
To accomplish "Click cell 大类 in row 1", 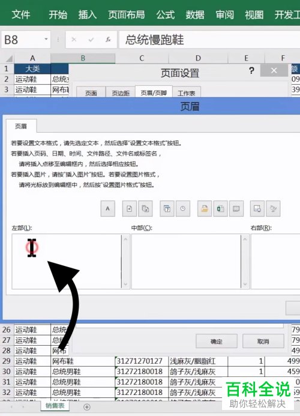I will tap(32, 68).
